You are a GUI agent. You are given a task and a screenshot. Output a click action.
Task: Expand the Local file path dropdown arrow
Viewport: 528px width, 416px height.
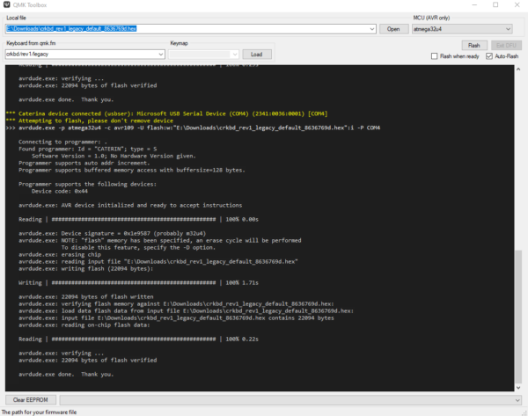373,29
